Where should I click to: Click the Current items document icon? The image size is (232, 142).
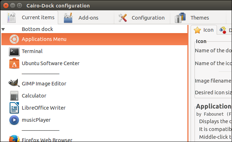pos(11,17)
